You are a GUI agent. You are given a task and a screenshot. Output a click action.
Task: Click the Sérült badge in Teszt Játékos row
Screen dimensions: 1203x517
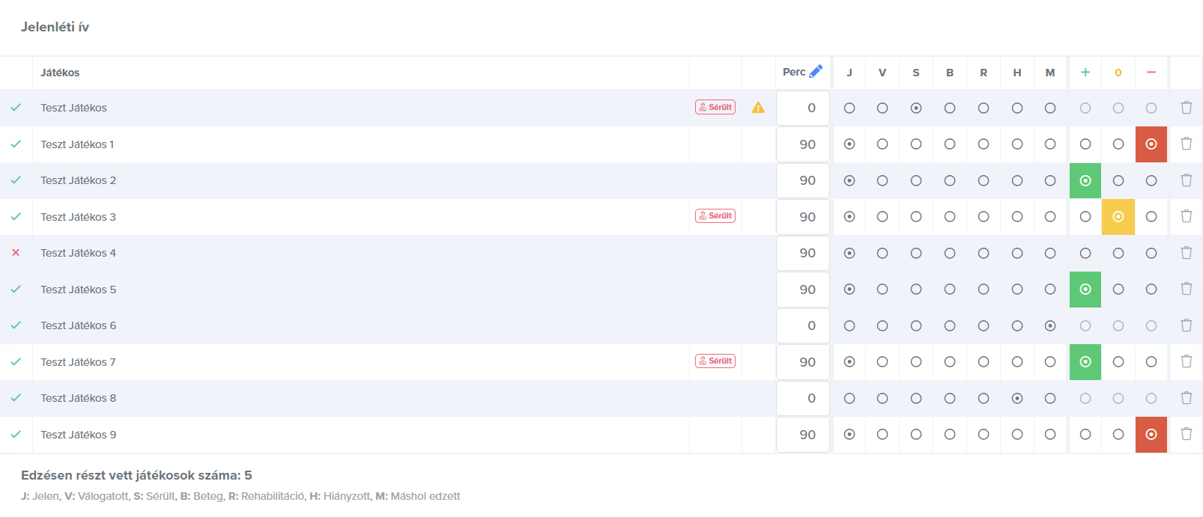tap(715, 107)
